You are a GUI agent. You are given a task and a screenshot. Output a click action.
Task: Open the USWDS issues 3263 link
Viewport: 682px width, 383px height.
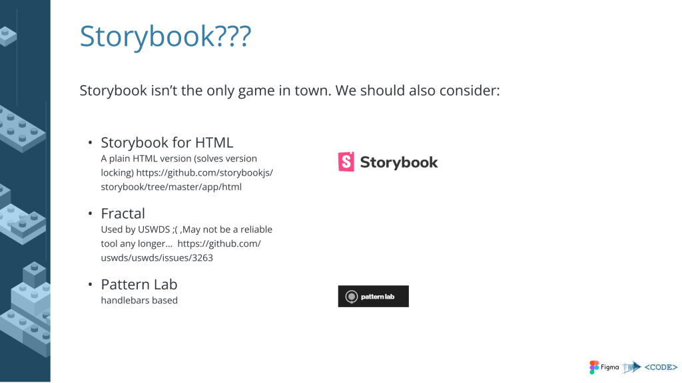point(180,251)
